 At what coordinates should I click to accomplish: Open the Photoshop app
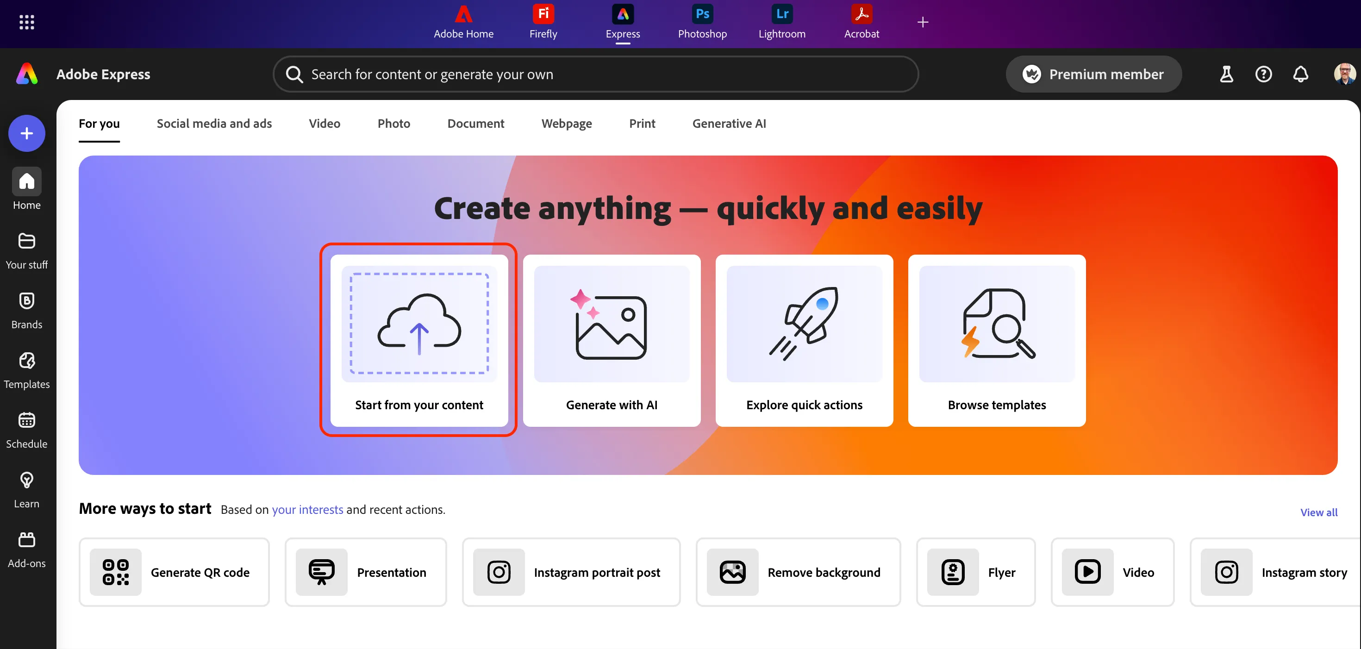(702, 22)
